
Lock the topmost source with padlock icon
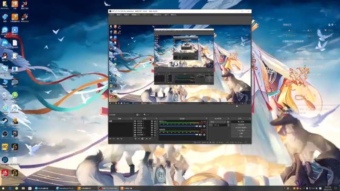[155, 121]
